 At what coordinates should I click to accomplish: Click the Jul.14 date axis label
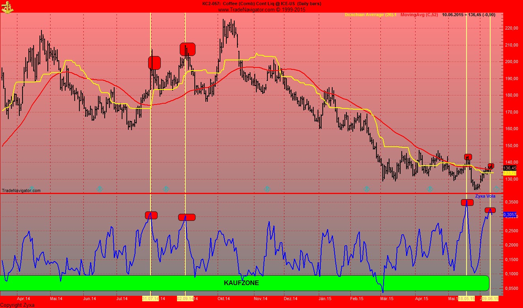click(122, 299)
